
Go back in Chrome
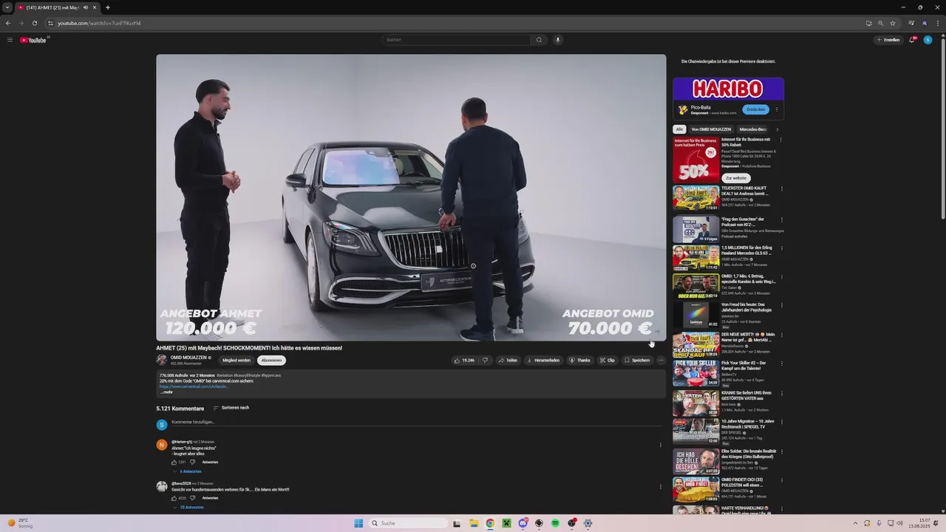8,23
